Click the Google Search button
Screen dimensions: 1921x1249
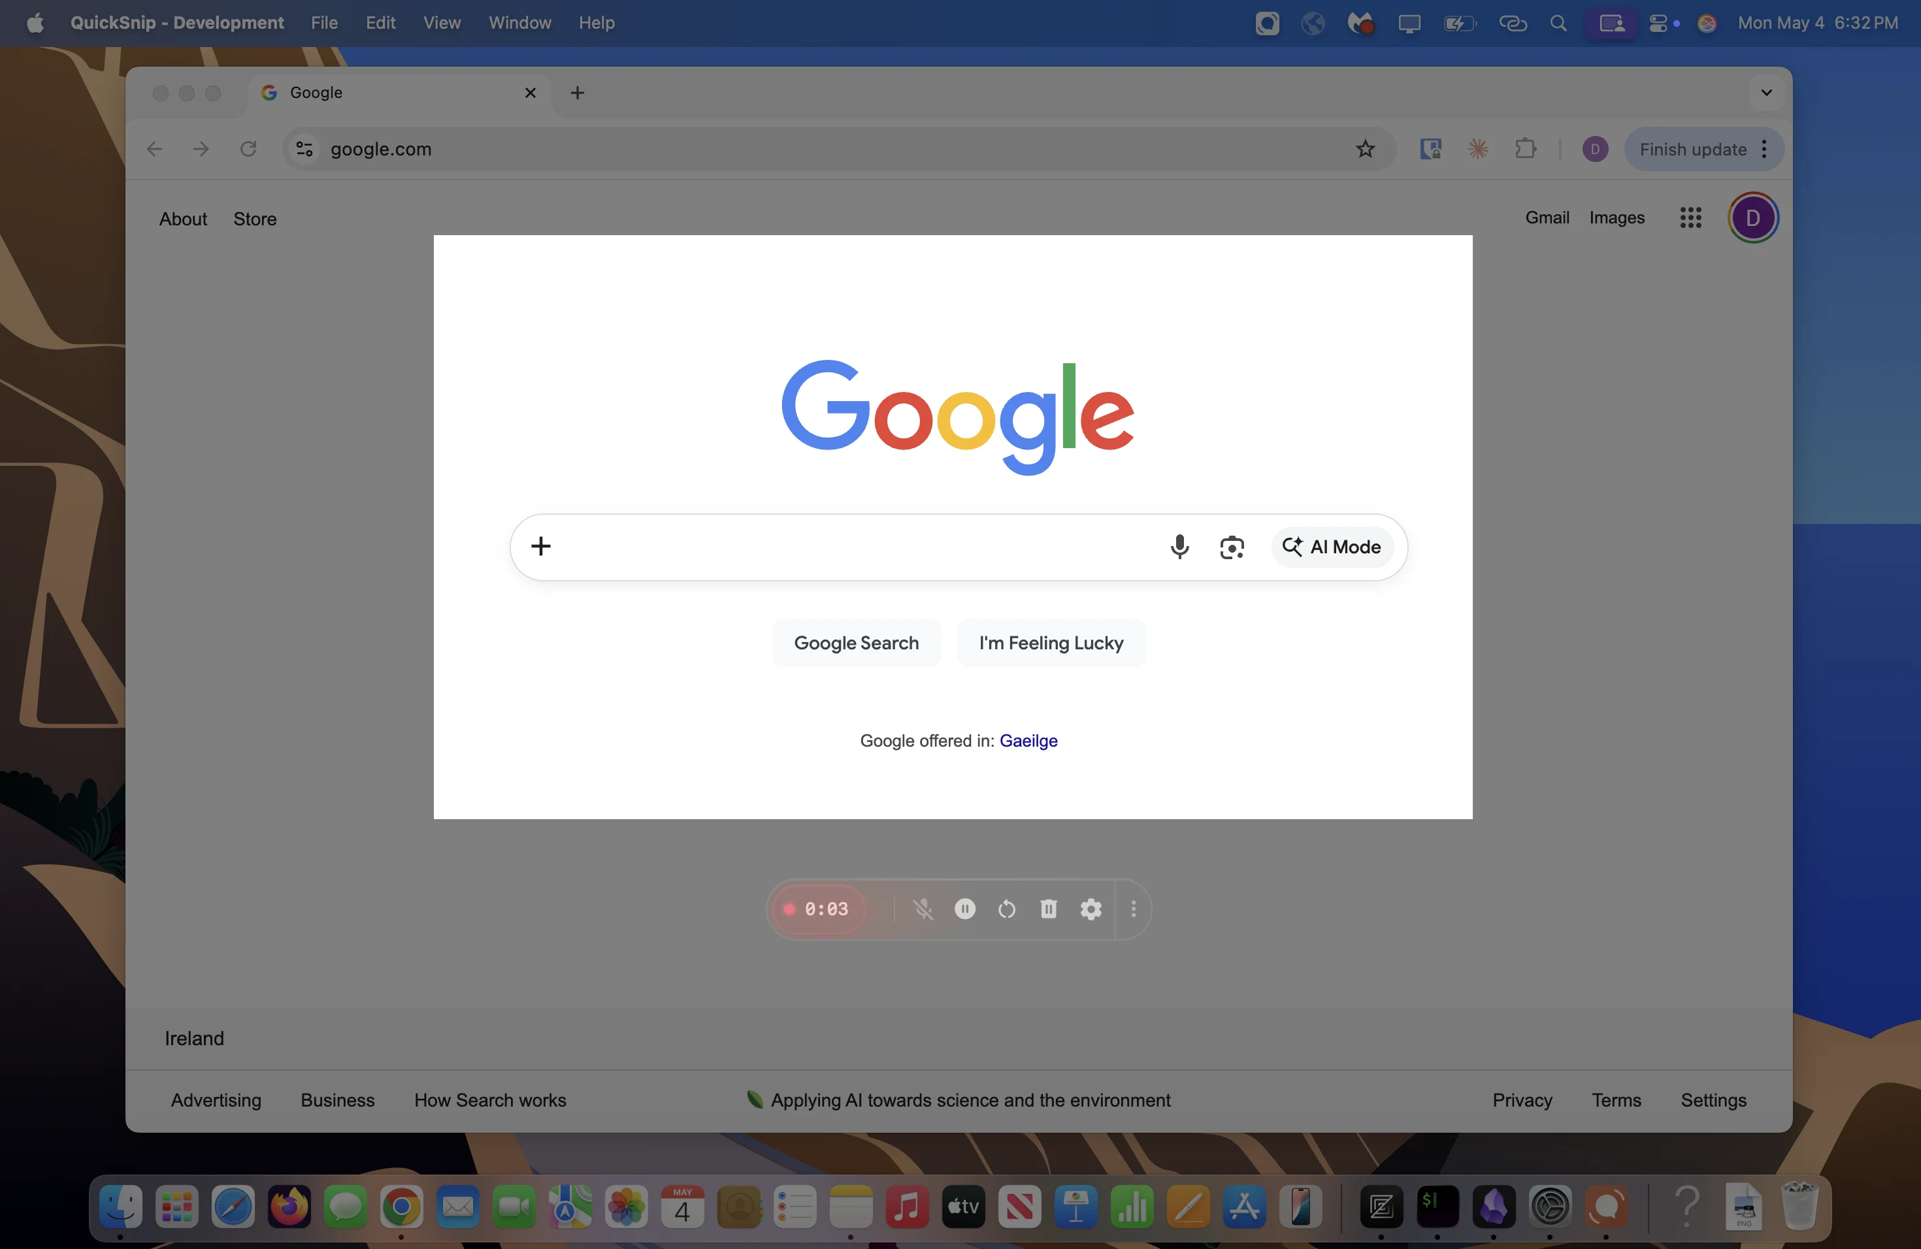(857, 643)
